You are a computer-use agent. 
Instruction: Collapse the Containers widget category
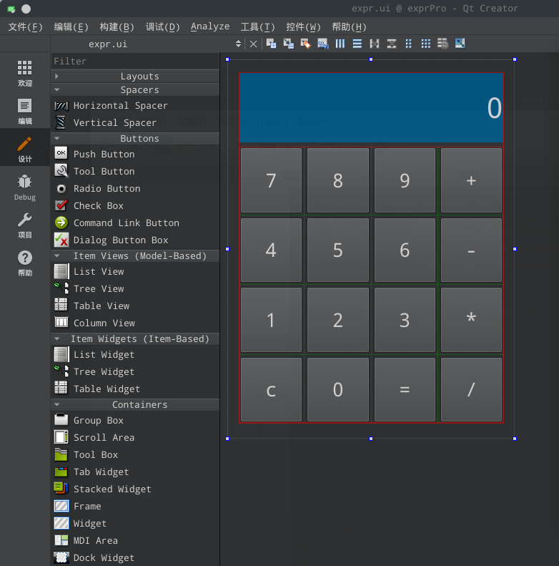click(x=139, y=405)
